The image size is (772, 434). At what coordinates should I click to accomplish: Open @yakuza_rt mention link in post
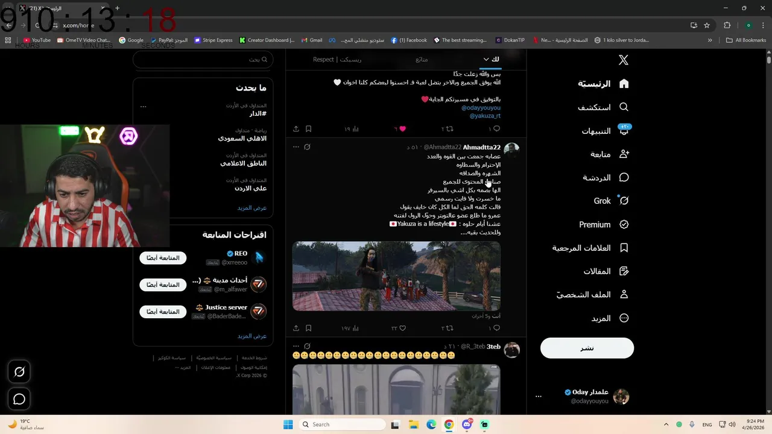tap(485, 116)
